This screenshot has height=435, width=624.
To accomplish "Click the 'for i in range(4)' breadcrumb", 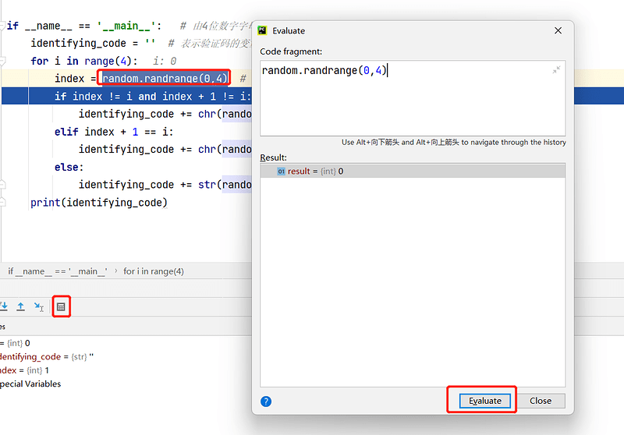I will pyautogui.click(x=154, y=271).
